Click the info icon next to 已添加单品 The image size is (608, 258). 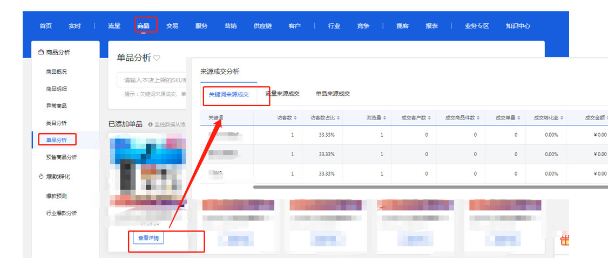[150, 124]
